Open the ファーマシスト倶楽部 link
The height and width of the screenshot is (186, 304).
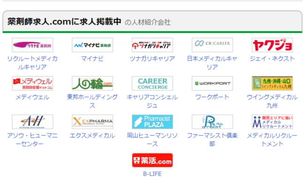click(213, 140)
